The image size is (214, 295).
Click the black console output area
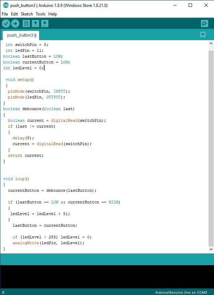click(x=107, y=276)
